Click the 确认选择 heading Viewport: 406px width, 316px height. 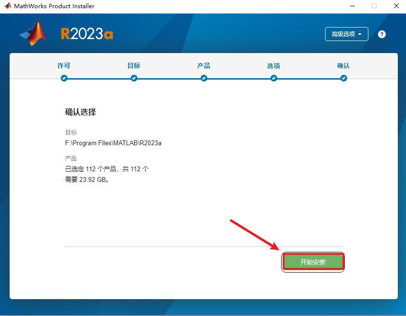pos(81,112)
